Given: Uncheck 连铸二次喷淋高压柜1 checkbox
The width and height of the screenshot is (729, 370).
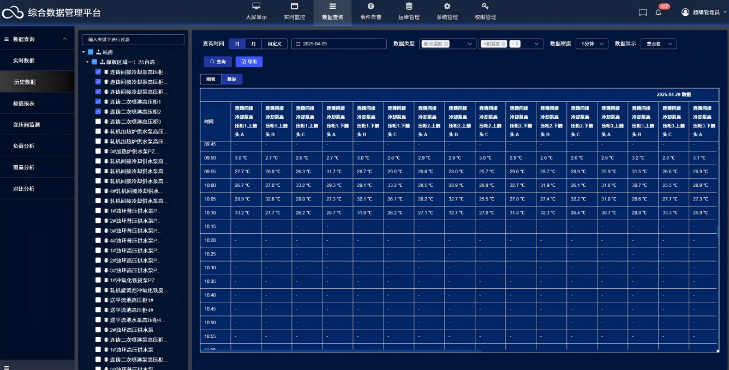Looking at the screenshot, I should (x=98, y=101).
